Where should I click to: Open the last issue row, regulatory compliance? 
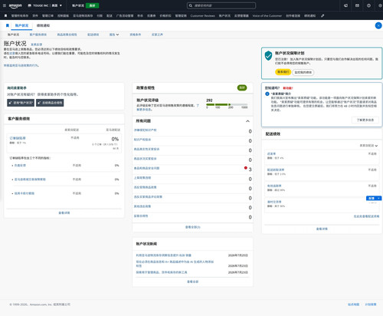point(192,216)
